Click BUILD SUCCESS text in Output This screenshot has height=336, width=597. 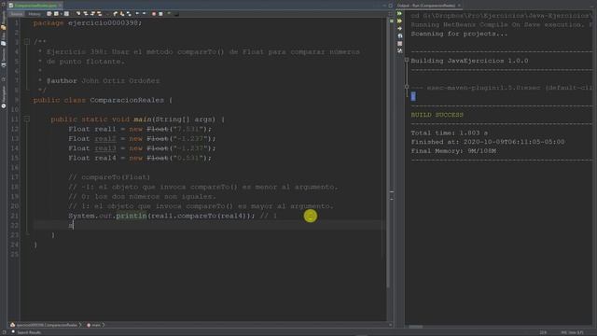click(437, 115)
